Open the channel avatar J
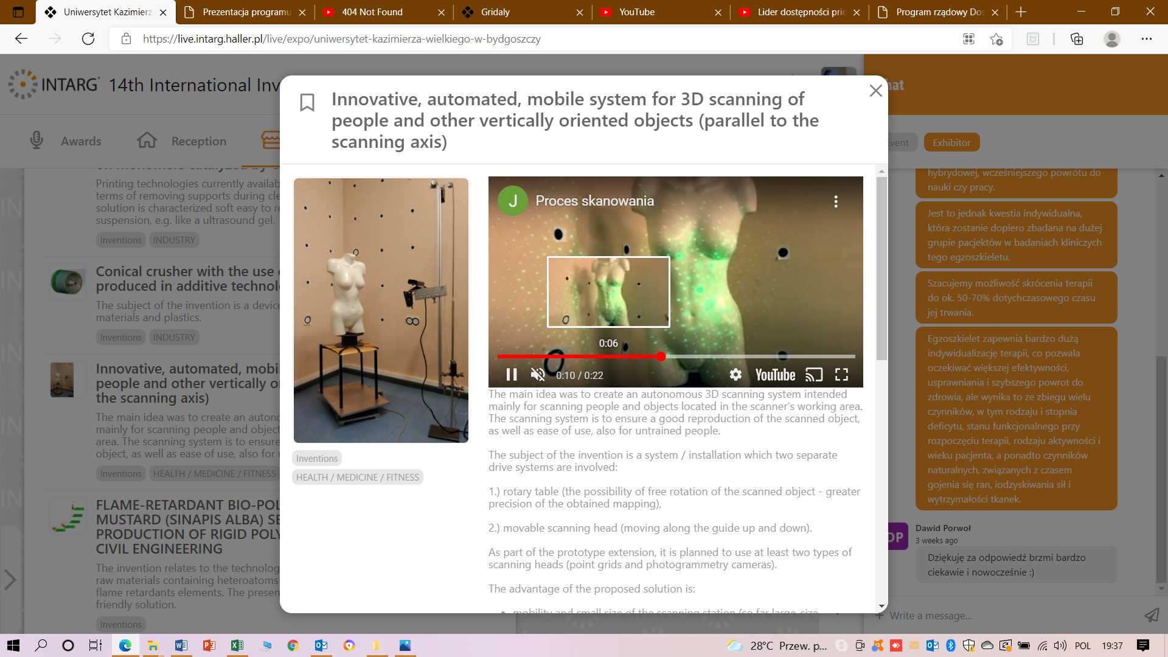1168x657 pixels. click(x=513, y=201)
